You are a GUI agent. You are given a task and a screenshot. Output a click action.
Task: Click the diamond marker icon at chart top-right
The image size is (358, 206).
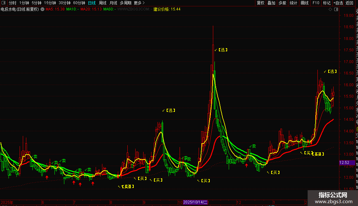(x=330, y=10)
